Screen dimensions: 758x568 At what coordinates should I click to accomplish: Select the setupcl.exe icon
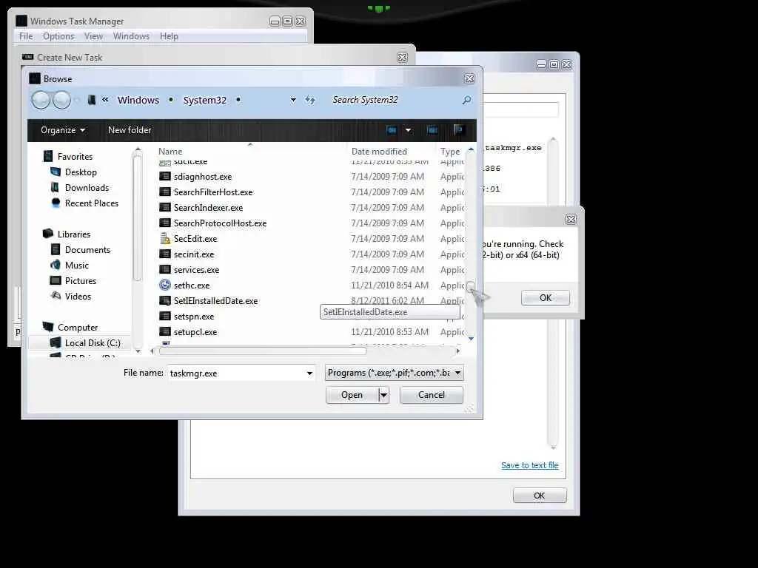pos(165,332)
